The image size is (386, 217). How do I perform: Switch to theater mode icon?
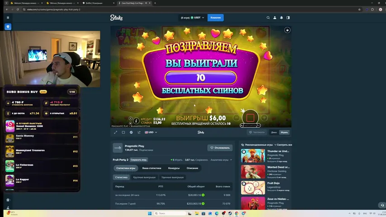(x=124, y=132)
